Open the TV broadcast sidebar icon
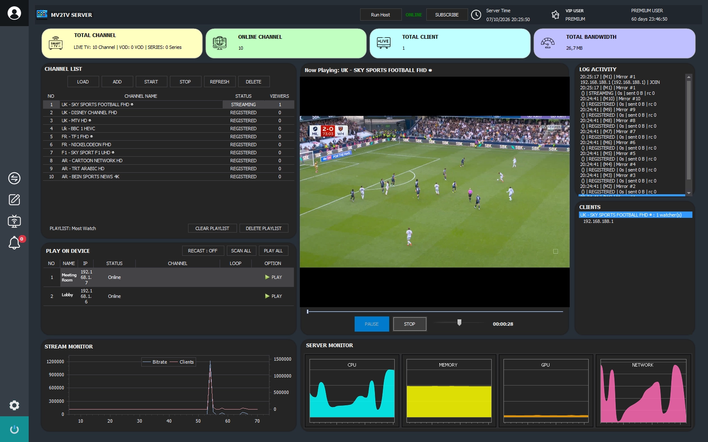 click(x=14, y=221)
